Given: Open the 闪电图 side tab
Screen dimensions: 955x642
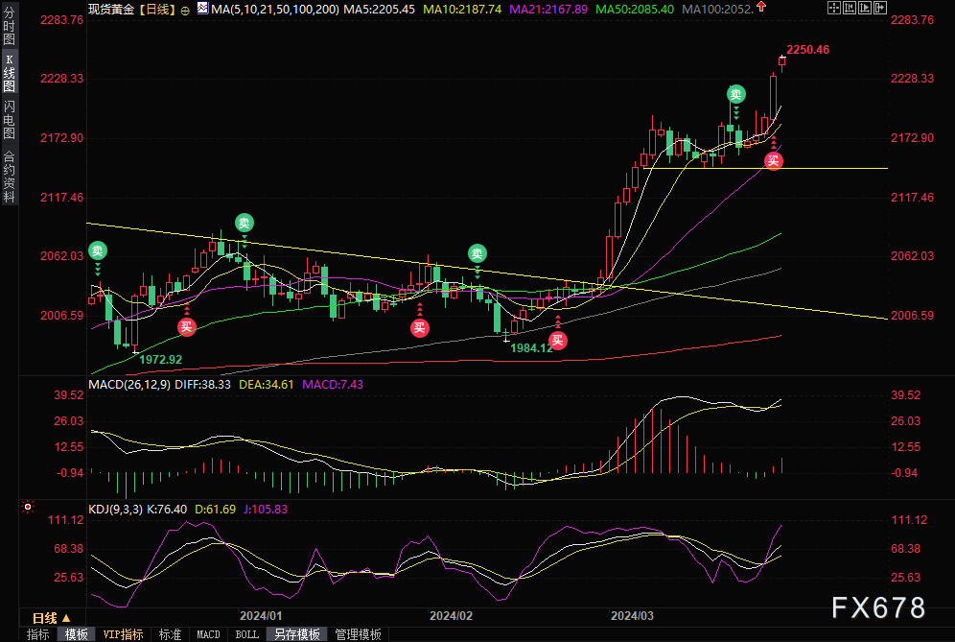Looking at the screenshot, I should point(10,119).
